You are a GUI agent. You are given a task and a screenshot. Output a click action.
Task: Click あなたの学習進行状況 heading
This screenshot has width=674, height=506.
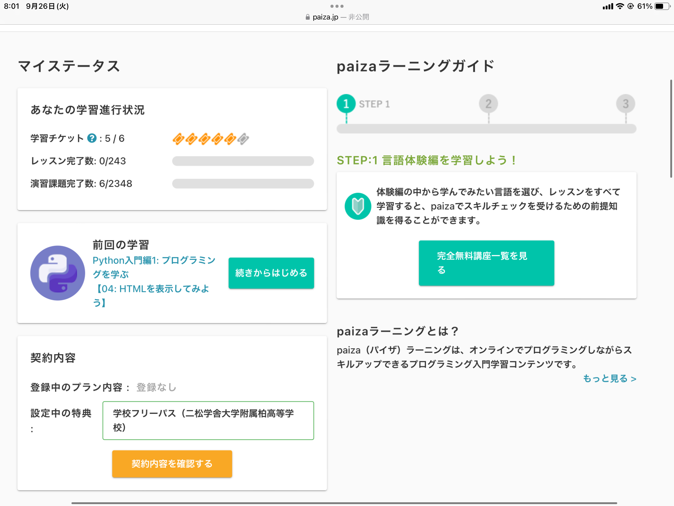[x=88, y=110]
